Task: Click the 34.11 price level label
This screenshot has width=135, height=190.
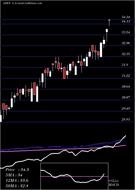Action: (126, 21)
